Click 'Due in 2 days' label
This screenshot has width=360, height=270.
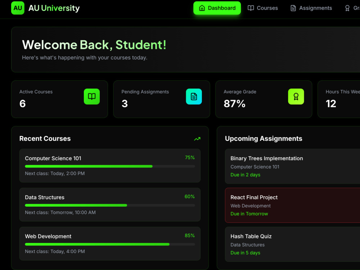click(x=246, y=175)
